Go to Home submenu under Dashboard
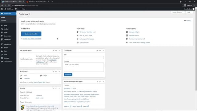Viewport: 197px width, 111px height. pyautogui.click(x=3, y=18)
